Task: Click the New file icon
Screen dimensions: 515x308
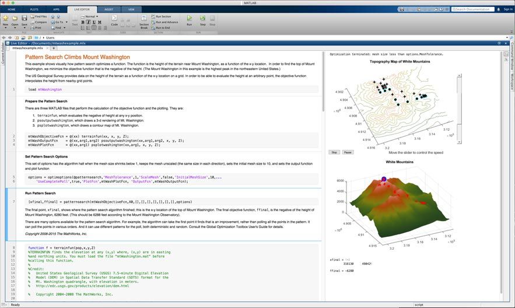Action: click(x=5, y=19)
